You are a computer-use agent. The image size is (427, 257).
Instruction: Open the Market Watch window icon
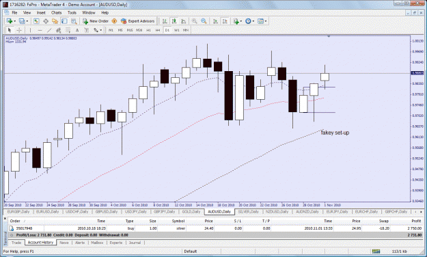[36, 21]
